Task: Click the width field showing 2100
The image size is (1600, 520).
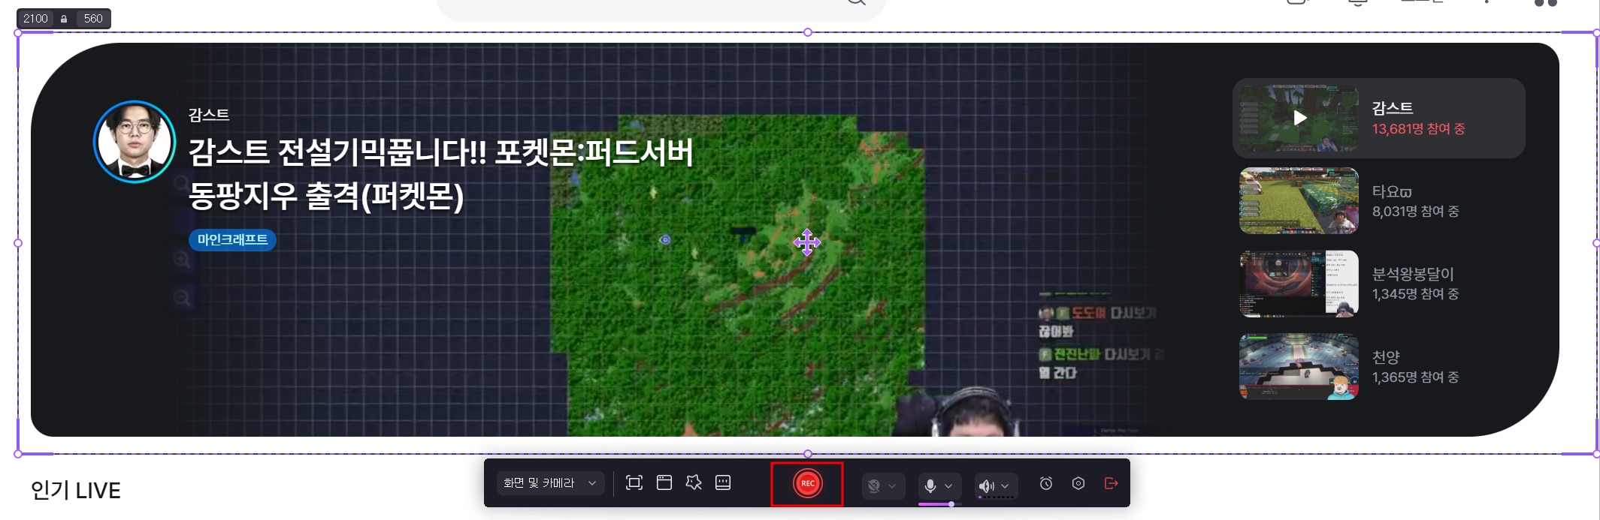Action: coord(35,19)
